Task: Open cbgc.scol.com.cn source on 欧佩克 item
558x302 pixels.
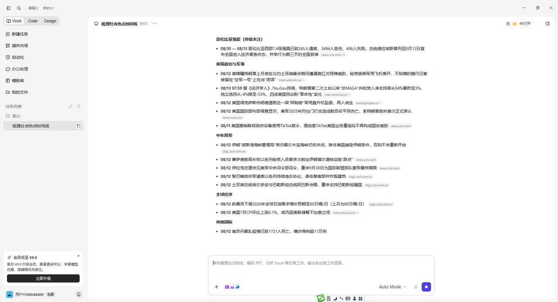Action: (x=381, y=204)
